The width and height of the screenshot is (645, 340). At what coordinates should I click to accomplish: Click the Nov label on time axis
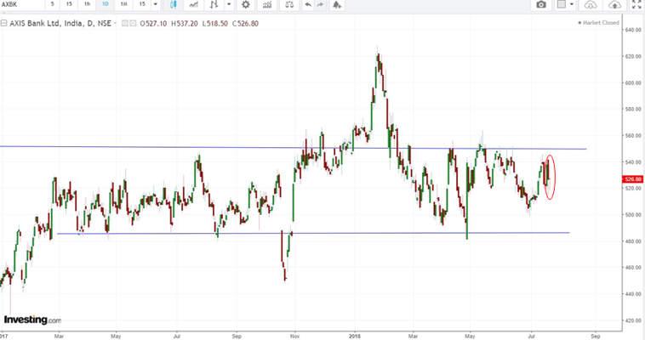pyautogui.click(x=294, y=337)
